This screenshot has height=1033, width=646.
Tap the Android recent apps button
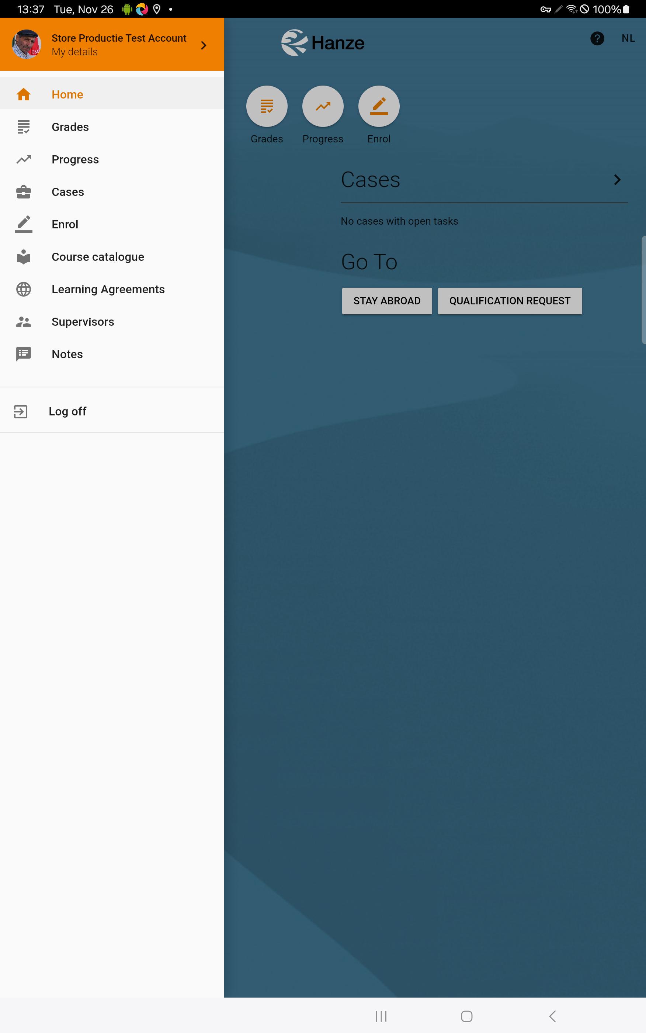381,1016
